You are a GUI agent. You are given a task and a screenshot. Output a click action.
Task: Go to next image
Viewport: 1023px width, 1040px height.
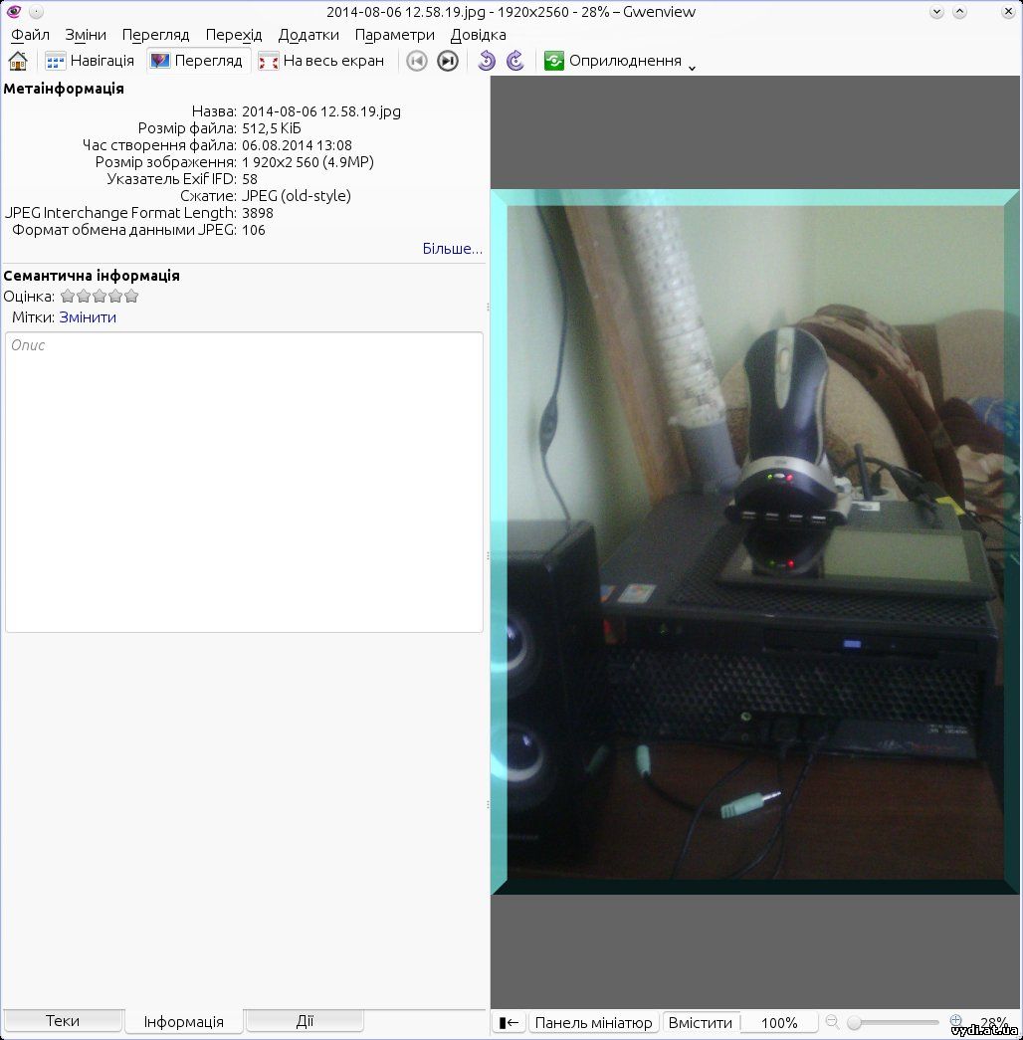click(x=448, y=61)
